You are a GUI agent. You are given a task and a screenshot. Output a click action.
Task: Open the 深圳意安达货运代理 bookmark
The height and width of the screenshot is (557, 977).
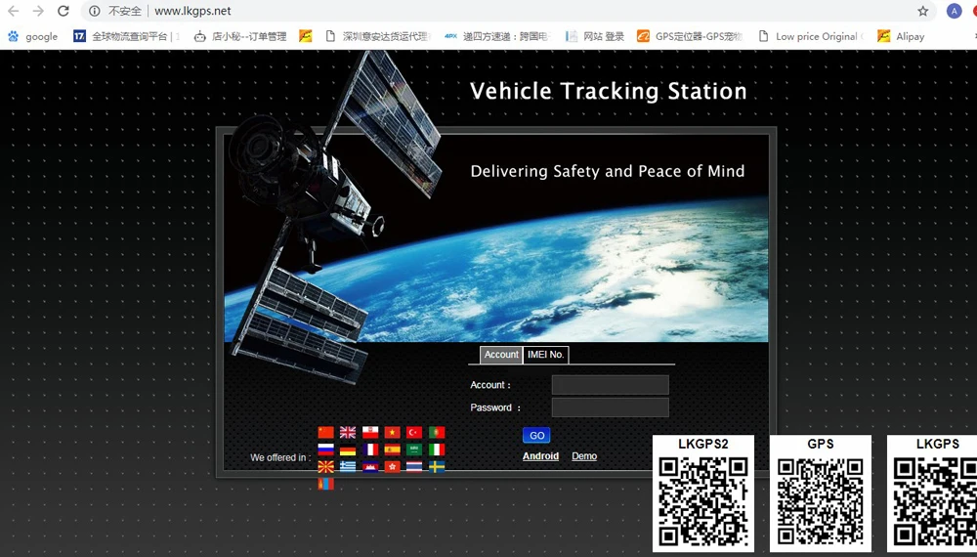pos(377,36)
